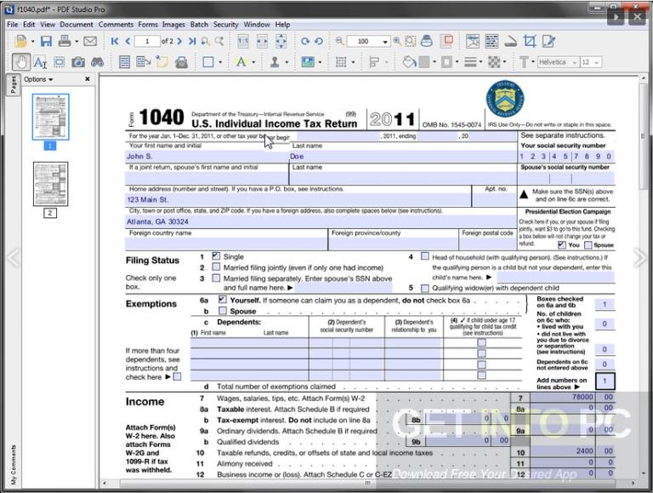Open the File menu
Image resolution: width=653 pixels, height=493 pixels.
click(x=13, y=24)
